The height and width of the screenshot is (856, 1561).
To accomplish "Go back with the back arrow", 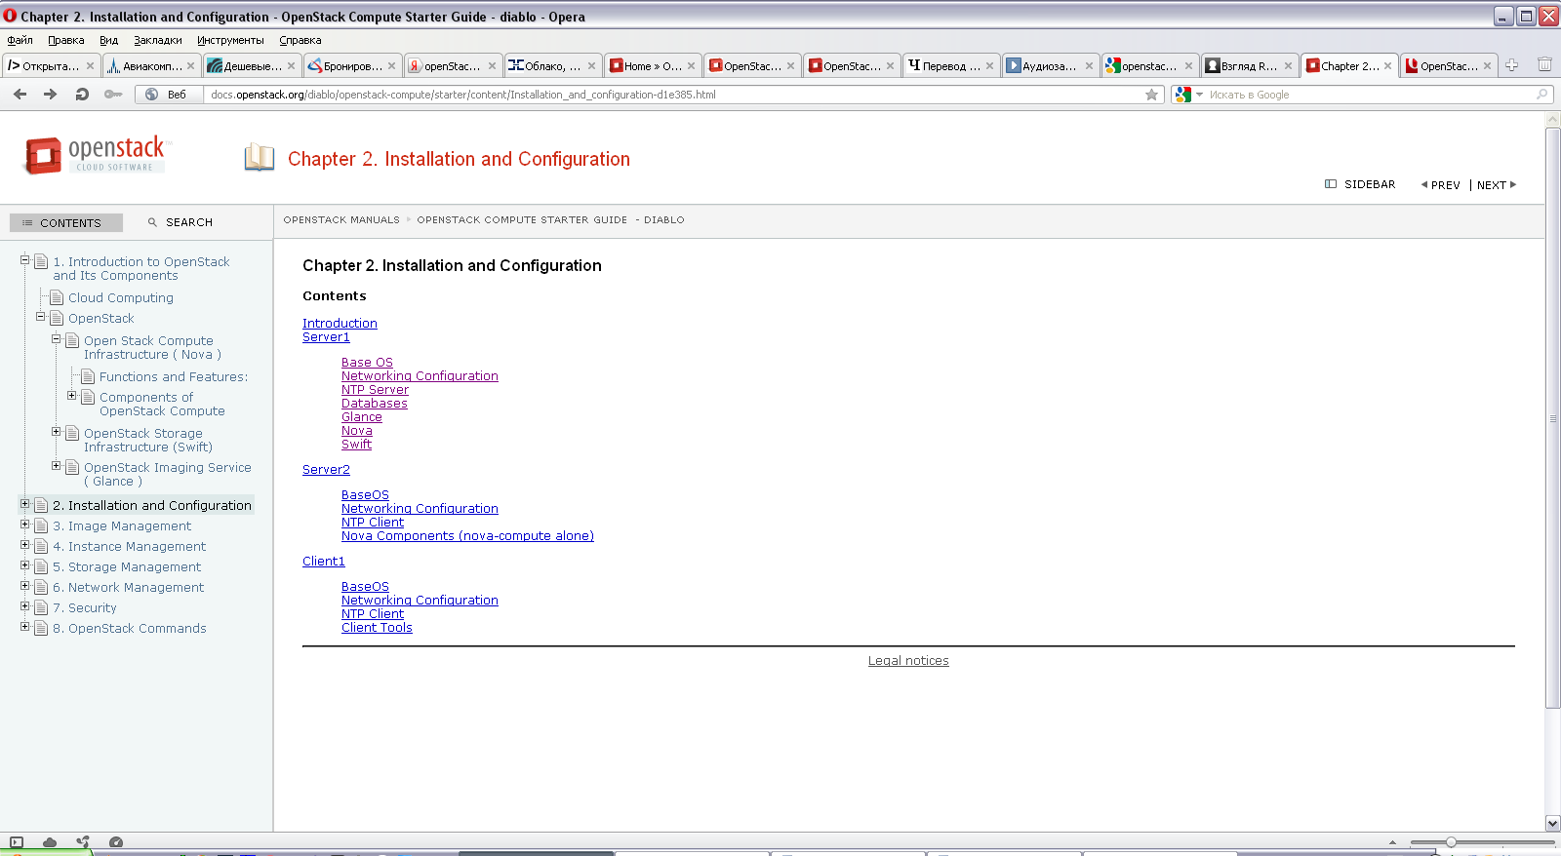I will pyautogui.click(x=20, y=94).
